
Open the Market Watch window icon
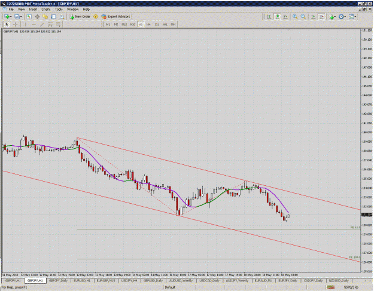(x=29, y=16)
